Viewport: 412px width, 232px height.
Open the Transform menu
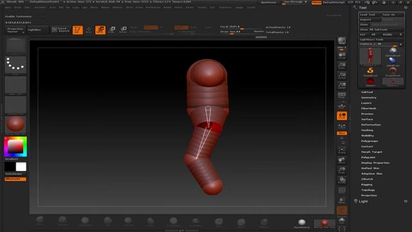tap(225, 7)
